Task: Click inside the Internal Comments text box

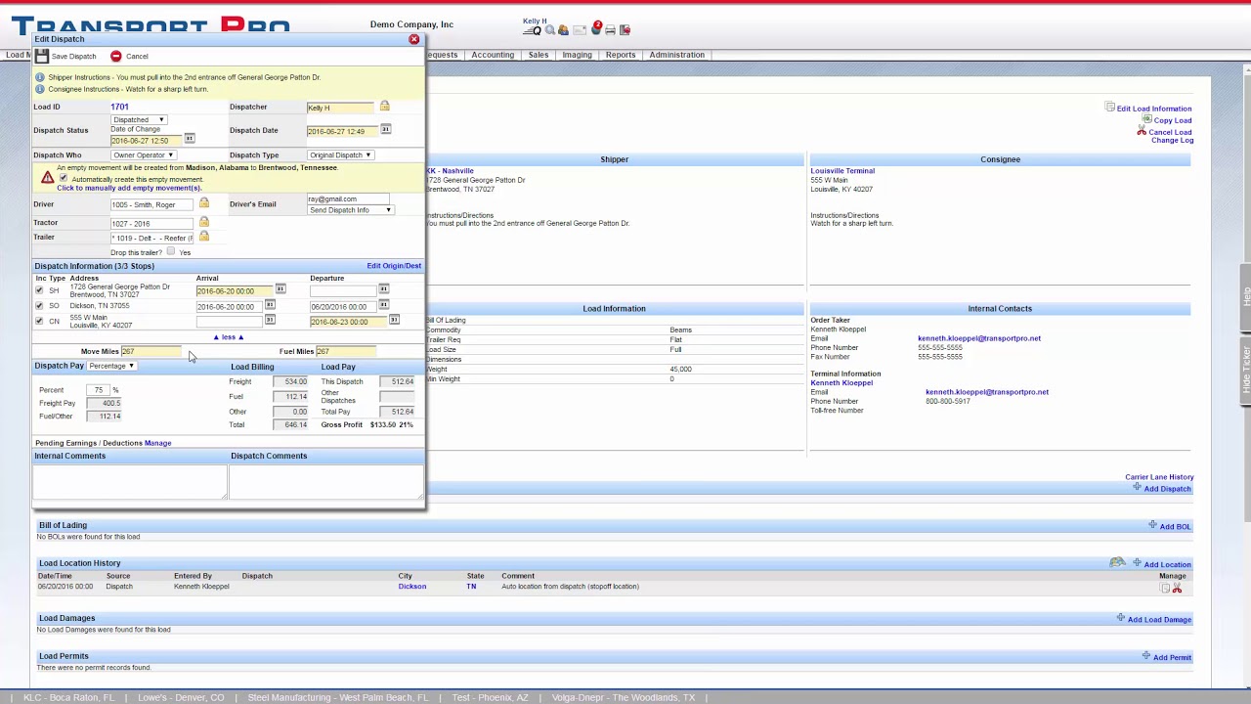Action: click(x=129, y=481)
